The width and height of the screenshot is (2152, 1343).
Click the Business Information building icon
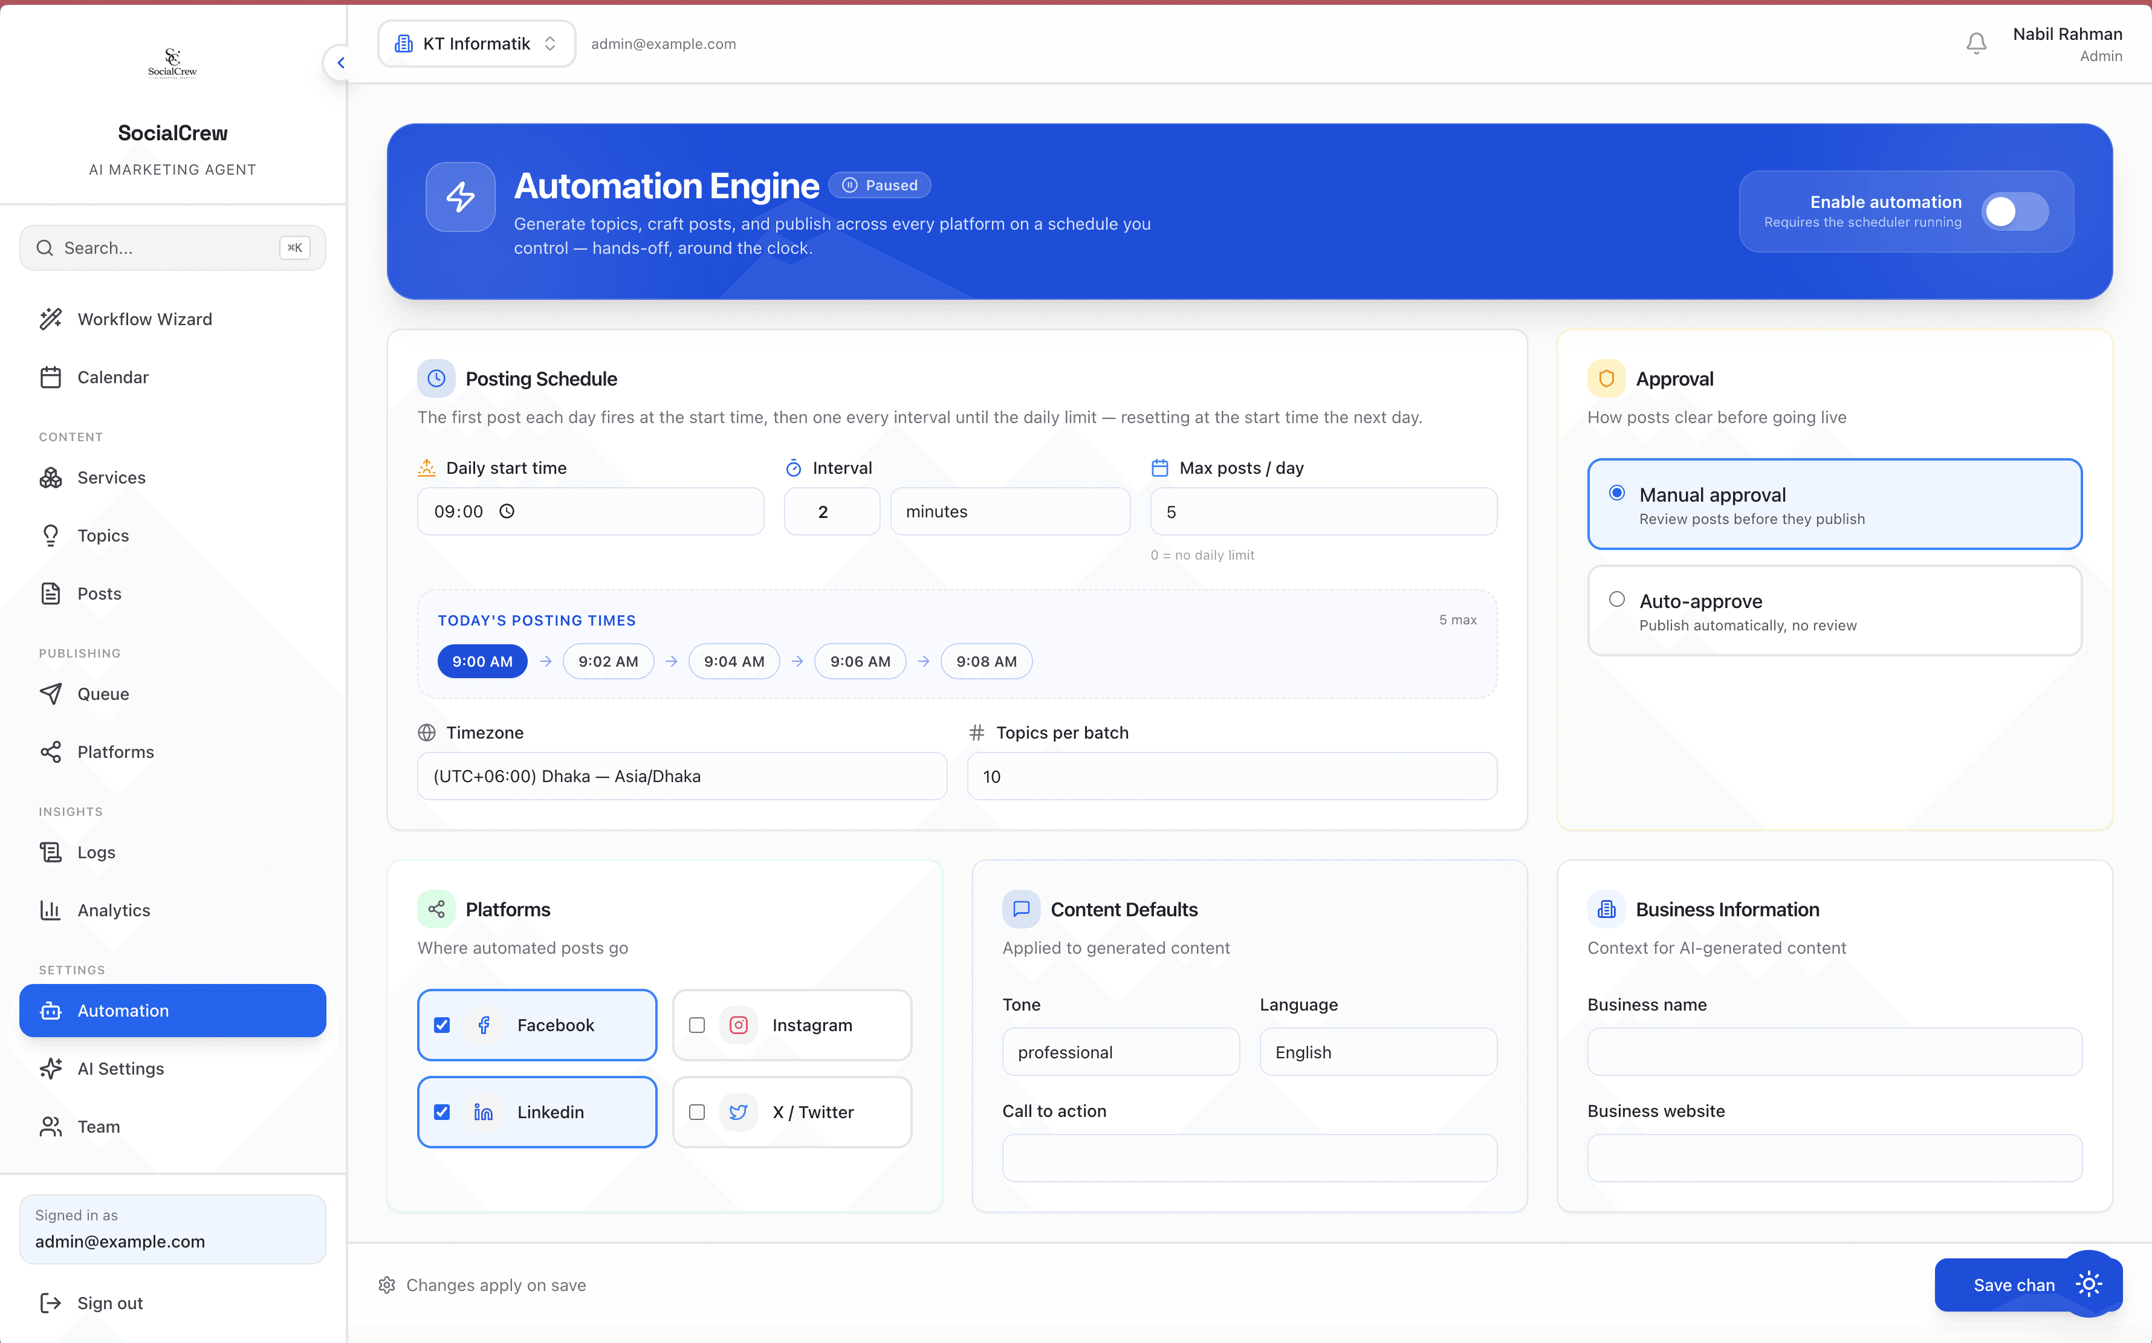1606,908
